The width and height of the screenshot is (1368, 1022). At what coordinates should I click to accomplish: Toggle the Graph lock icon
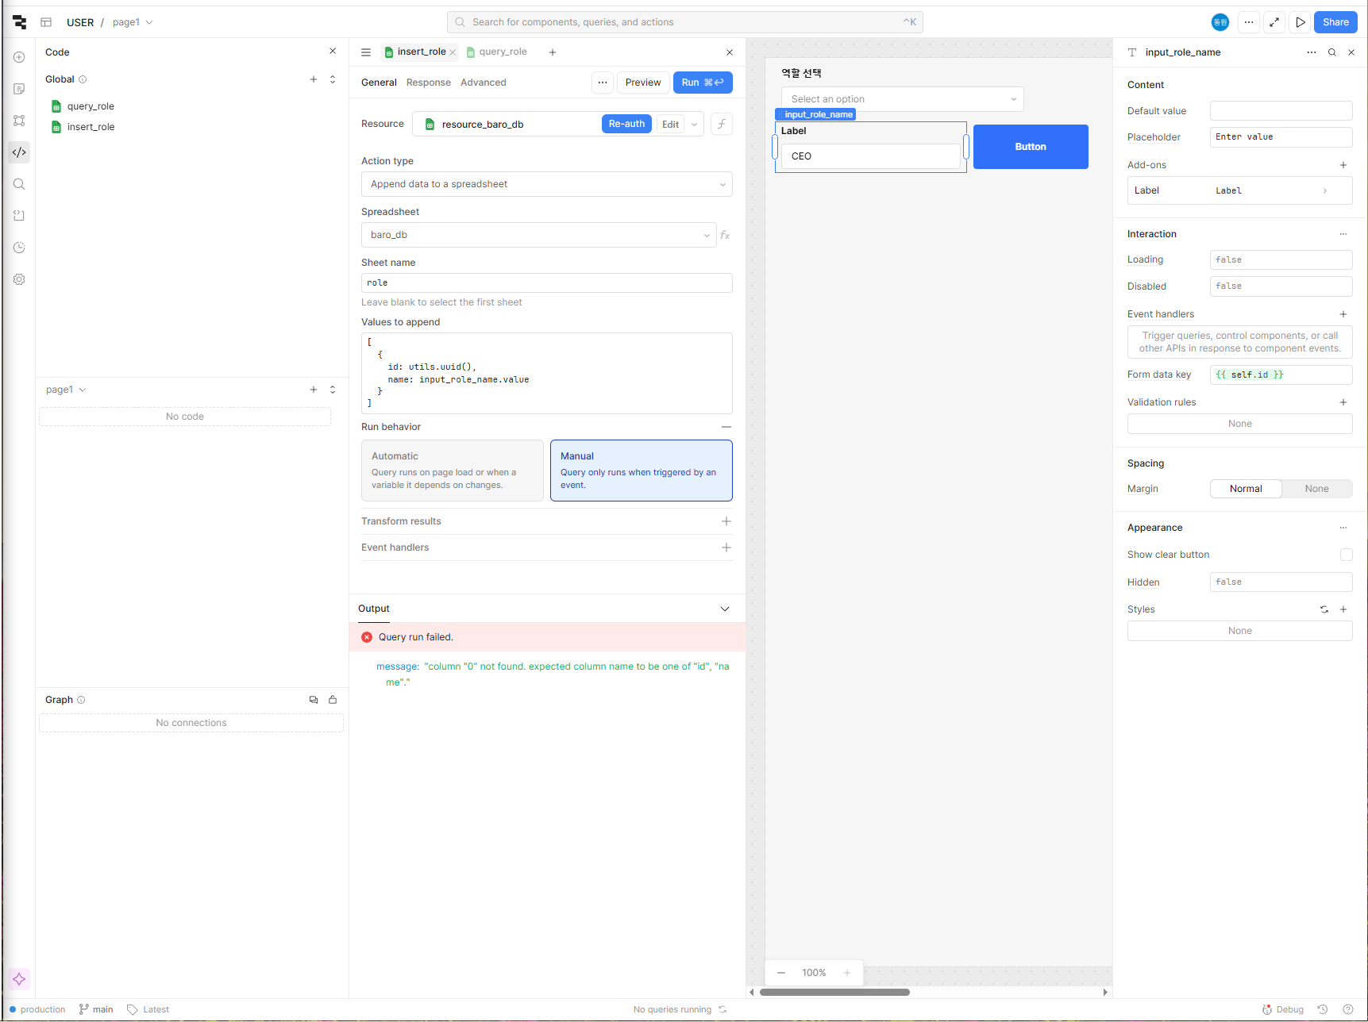(x=333, y=700)
